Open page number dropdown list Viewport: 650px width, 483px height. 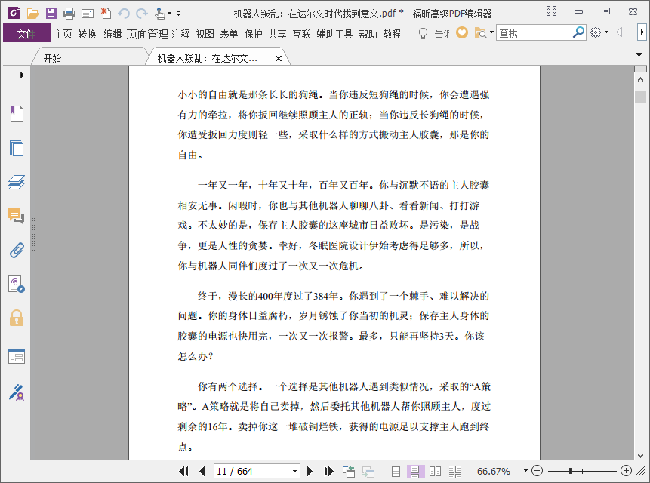click(x=294, y=471)
